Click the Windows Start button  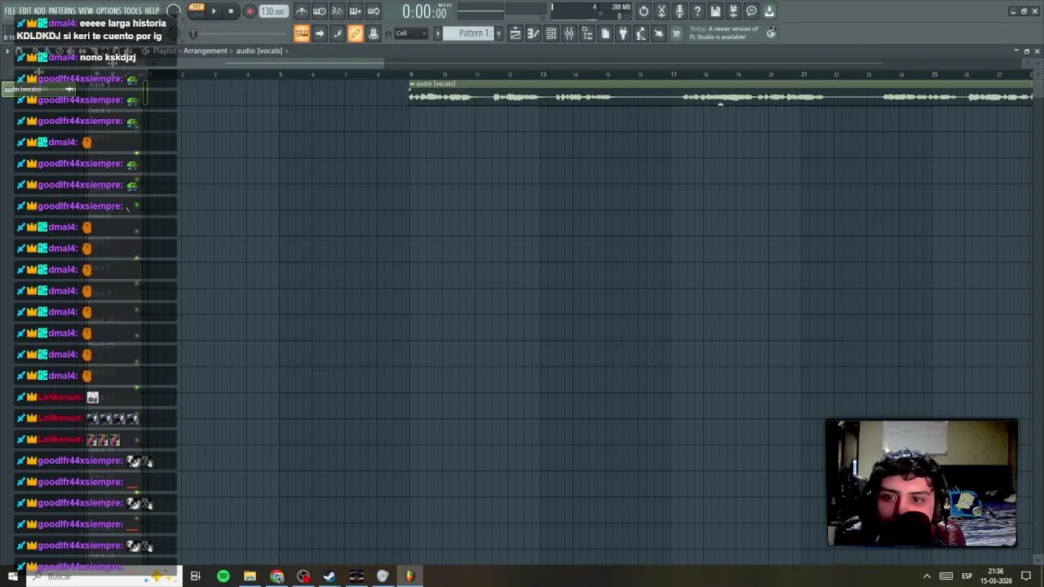(12, 576)
